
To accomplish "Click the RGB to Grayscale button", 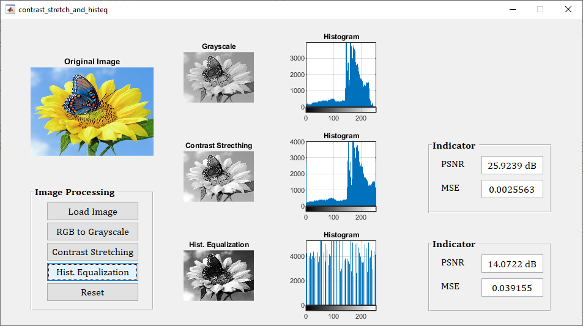I will tap(92, 232).
